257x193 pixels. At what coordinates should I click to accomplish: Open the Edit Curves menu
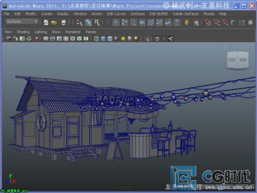click(x=116, y=14)
